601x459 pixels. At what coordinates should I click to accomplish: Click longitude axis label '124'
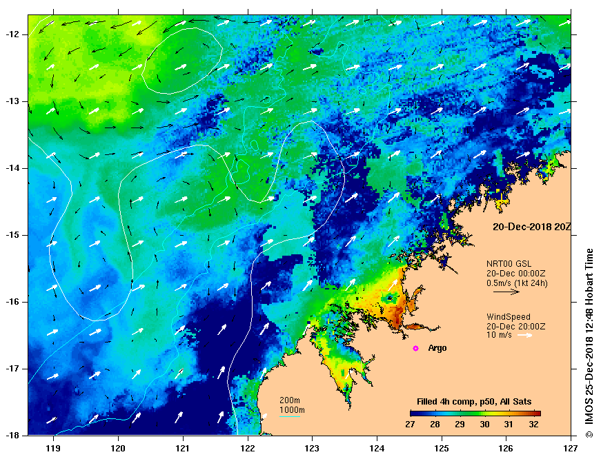tap(377, 448)
